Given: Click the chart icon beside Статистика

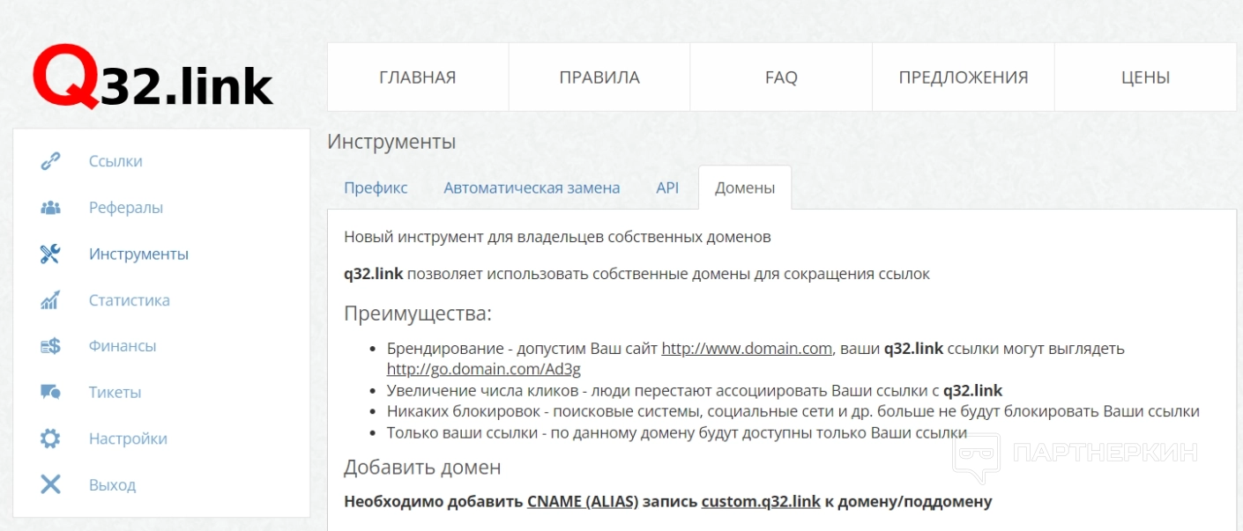Looking at the screenshot, I should [x=50, y=300].
